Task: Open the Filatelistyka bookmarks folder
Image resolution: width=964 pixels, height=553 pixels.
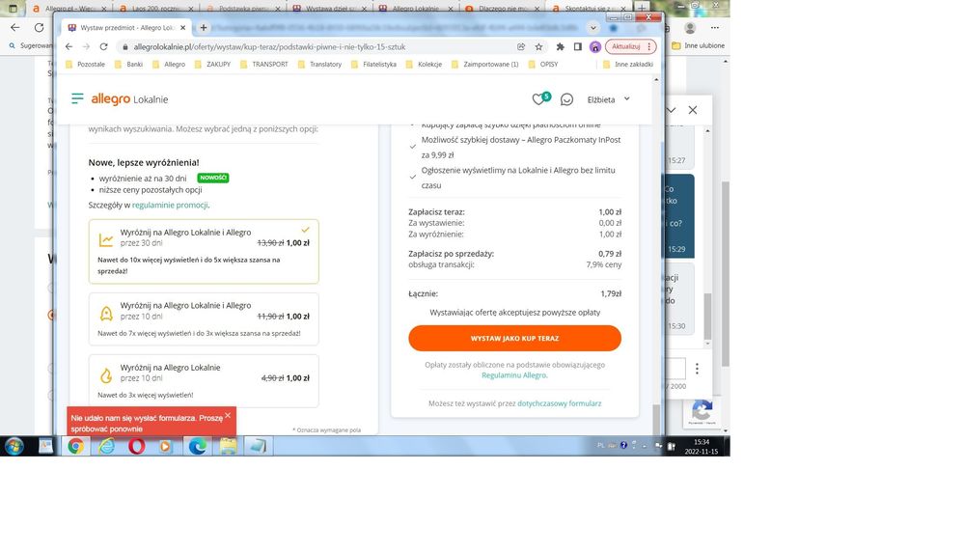Action: [373, 64]
